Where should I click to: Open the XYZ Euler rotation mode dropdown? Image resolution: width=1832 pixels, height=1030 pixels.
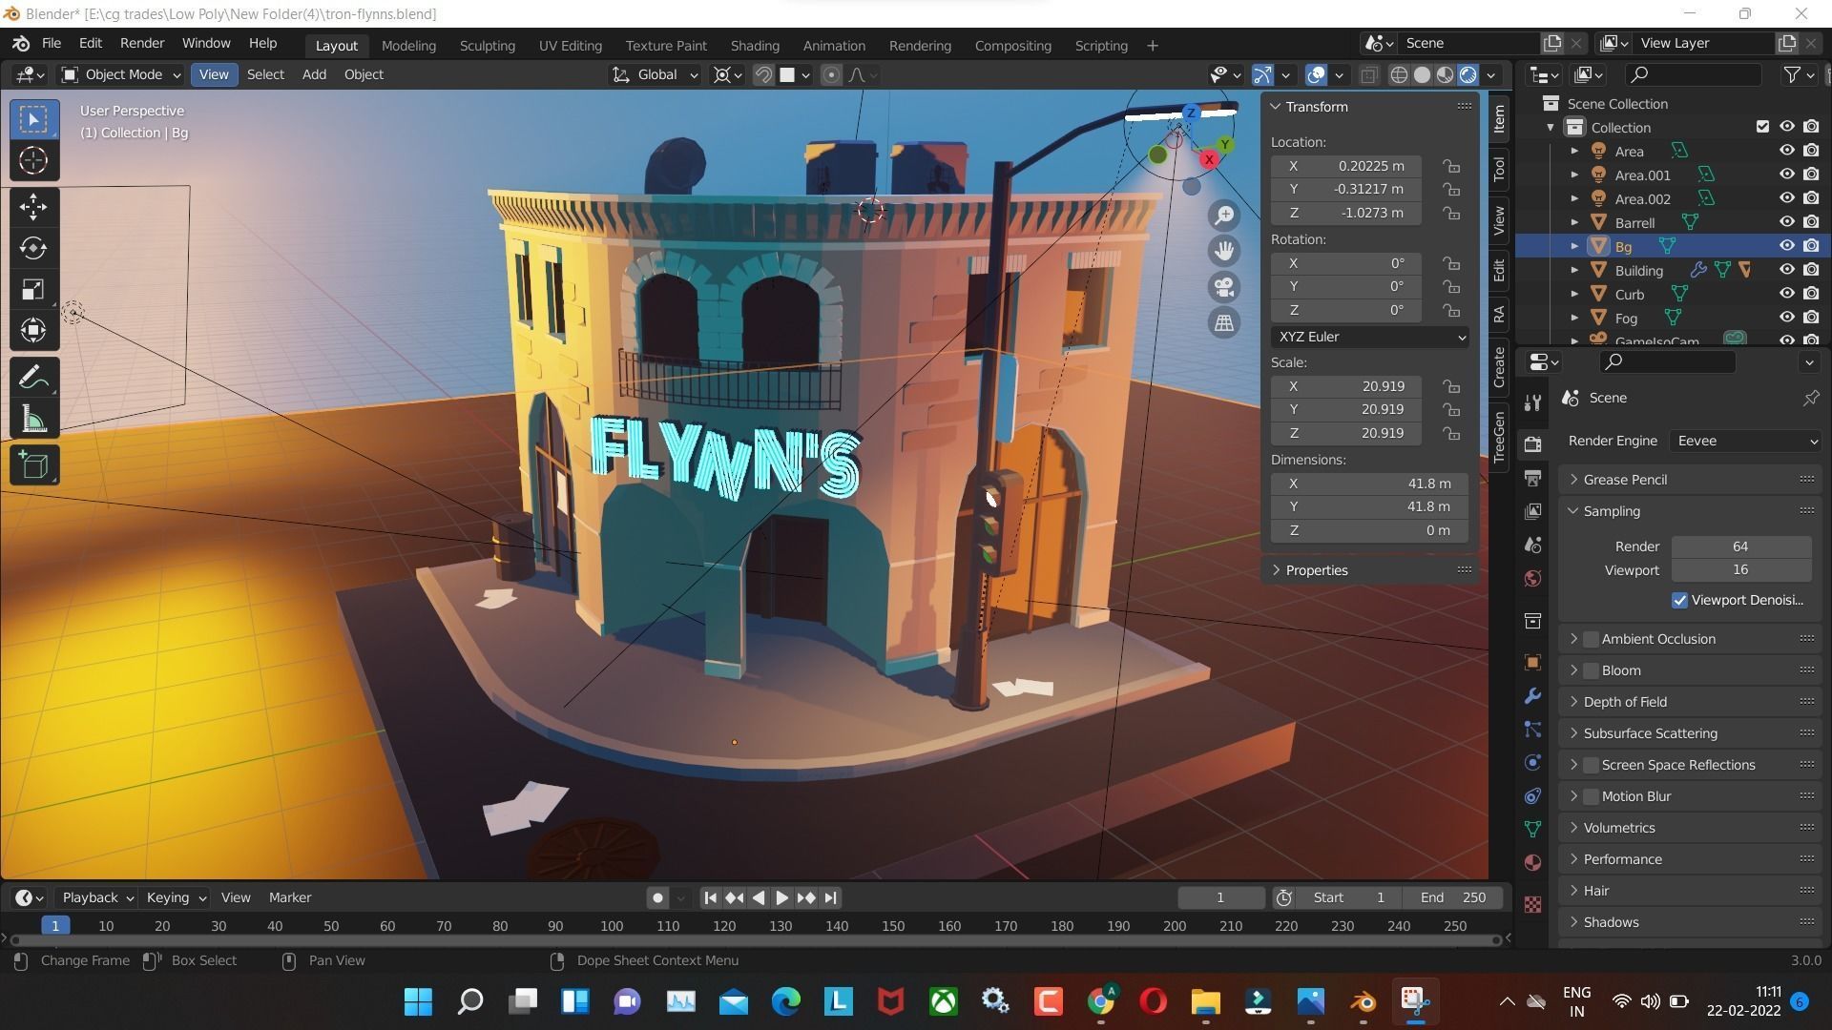(1369, 337)
